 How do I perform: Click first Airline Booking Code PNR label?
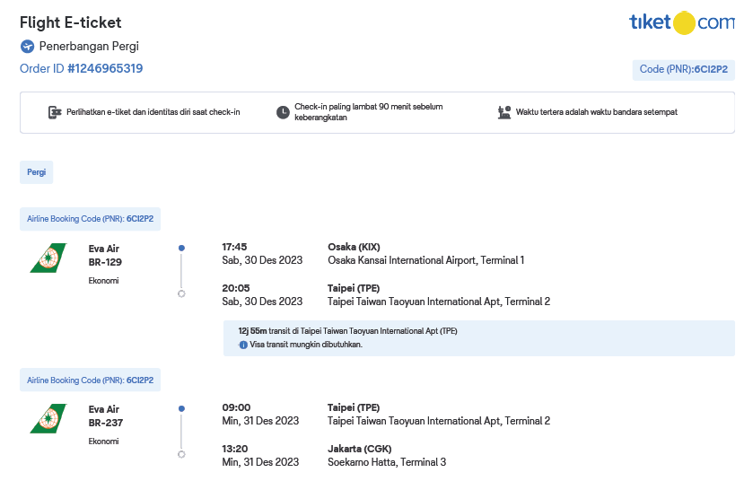click(x=90, y=219)
